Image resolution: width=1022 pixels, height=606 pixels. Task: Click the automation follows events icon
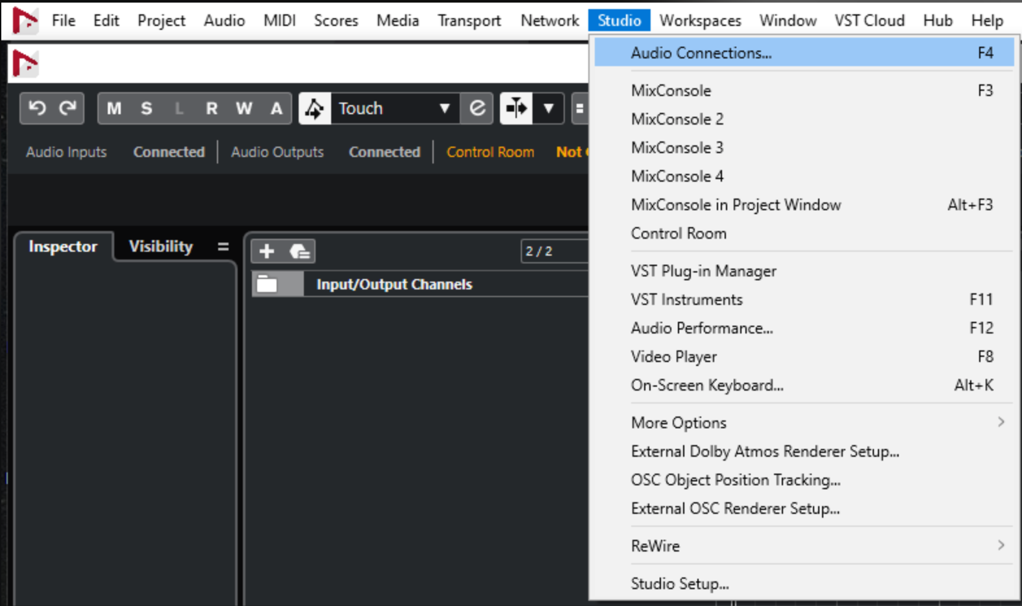click(x=477, y=108)
